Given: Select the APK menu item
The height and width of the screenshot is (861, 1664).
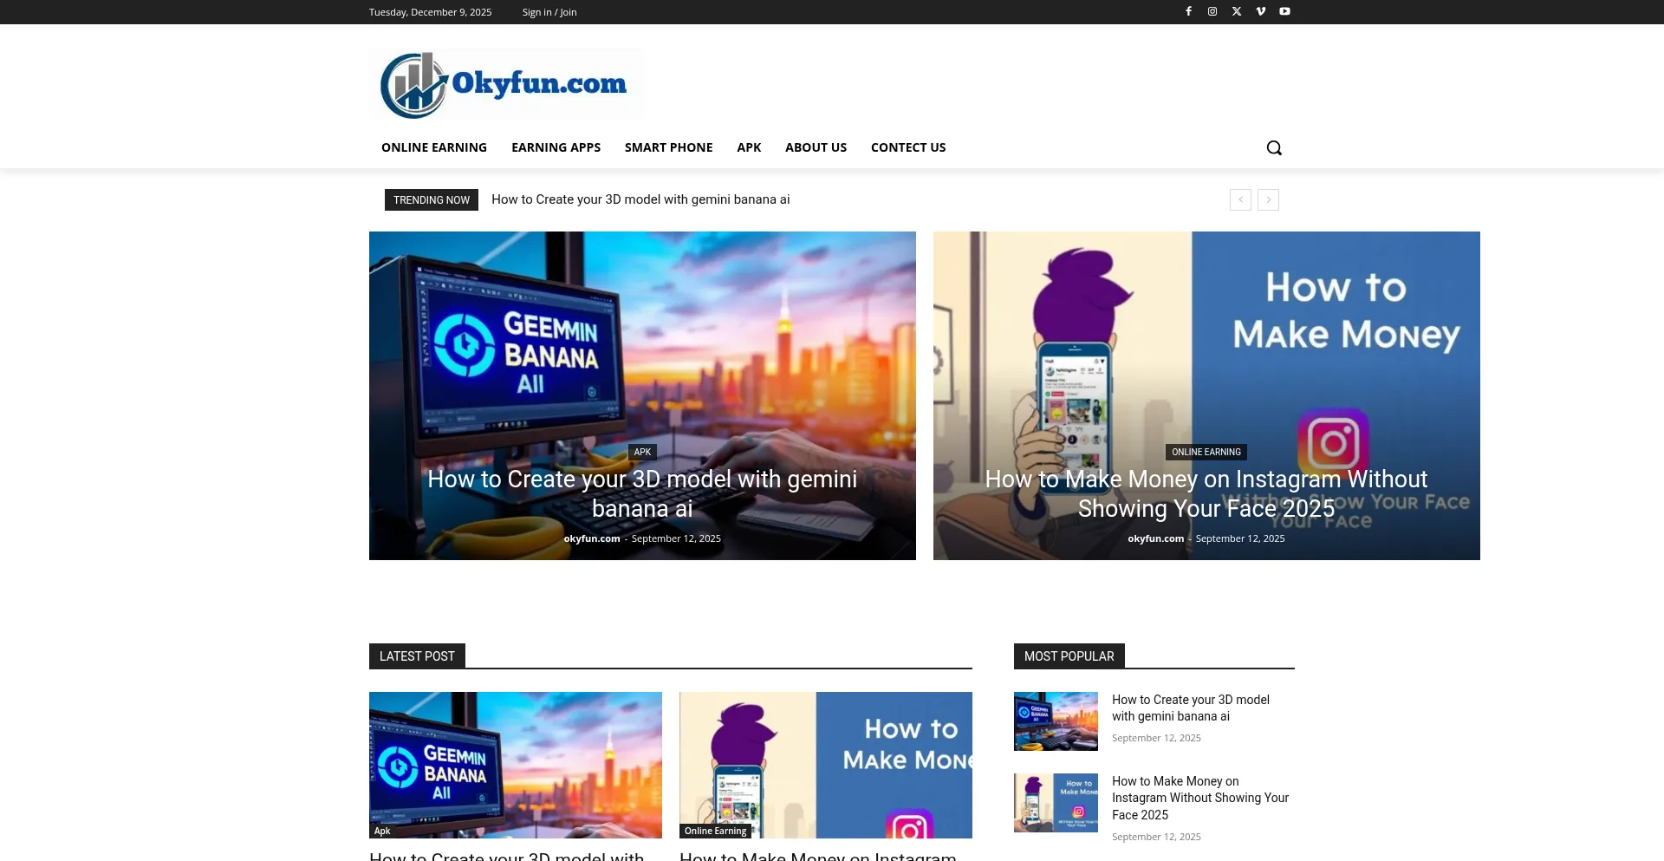Looking at the screenshot, I should tap(749, 147).
